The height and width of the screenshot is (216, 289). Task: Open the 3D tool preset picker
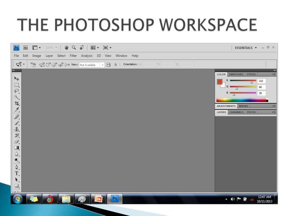pyautogui.click(x=20, y=65)
